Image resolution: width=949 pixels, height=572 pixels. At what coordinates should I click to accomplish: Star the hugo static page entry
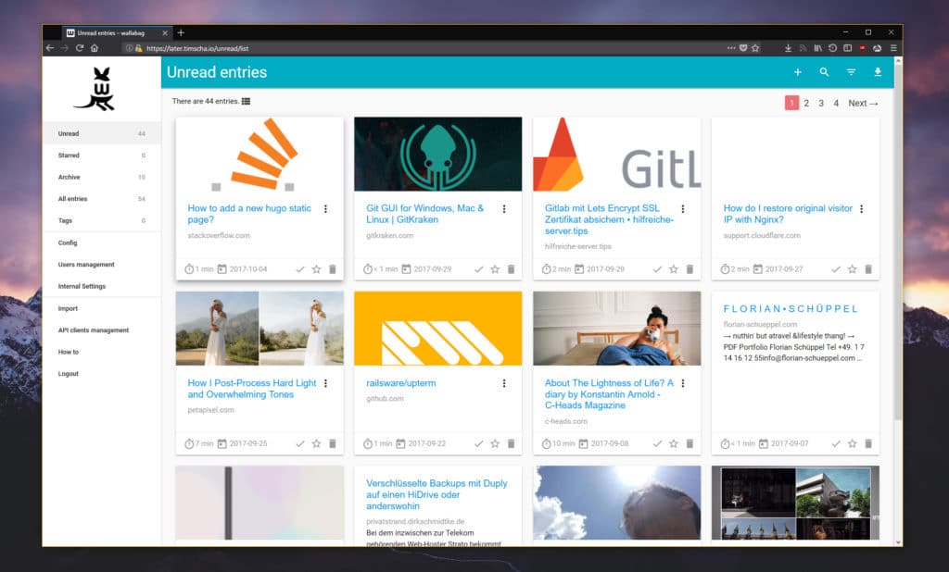(x=316, y=269)
